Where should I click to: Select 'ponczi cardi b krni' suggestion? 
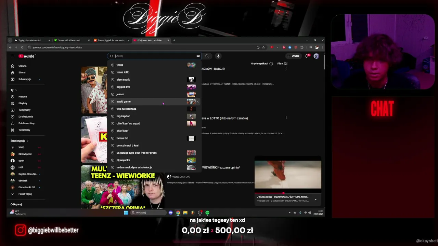(154, 146)
